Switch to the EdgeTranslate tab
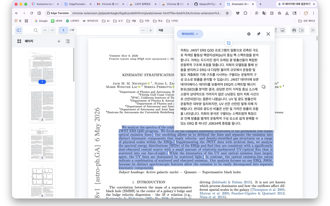This screenshot has height=206, width=330. 78,4
